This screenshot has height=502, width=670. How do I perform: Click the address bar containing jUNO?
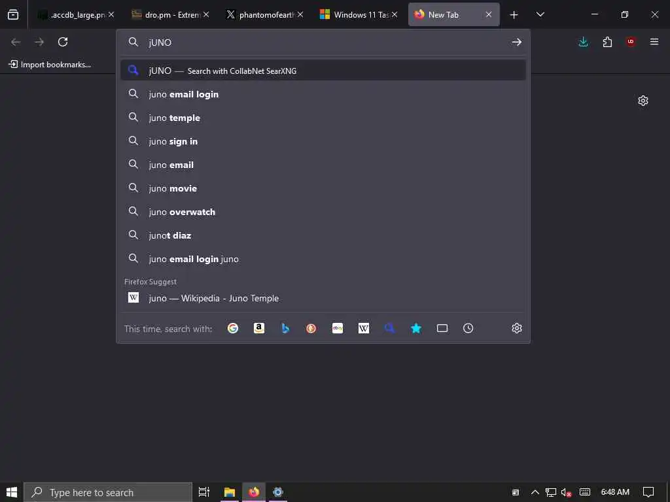(325, 42)
